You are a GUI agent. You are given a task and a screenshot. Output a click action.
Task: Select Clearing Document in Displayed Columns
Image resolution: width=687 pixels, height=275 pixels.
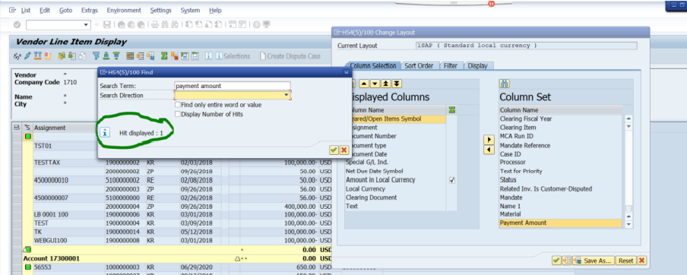pyautogui.click(x=395, y=198)
